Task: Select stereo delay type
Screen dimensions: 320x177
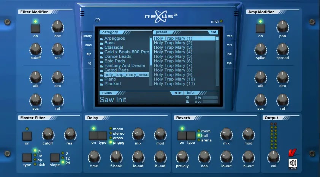Action: point(111,134)
